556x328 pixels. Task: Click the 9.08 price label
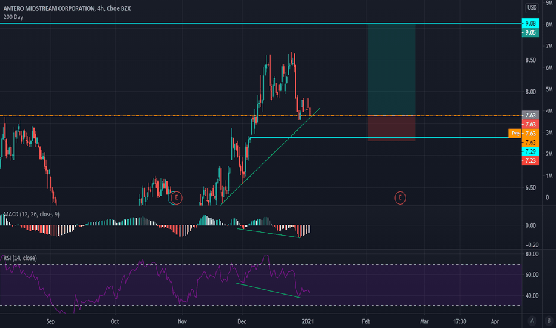coord(530,23)
